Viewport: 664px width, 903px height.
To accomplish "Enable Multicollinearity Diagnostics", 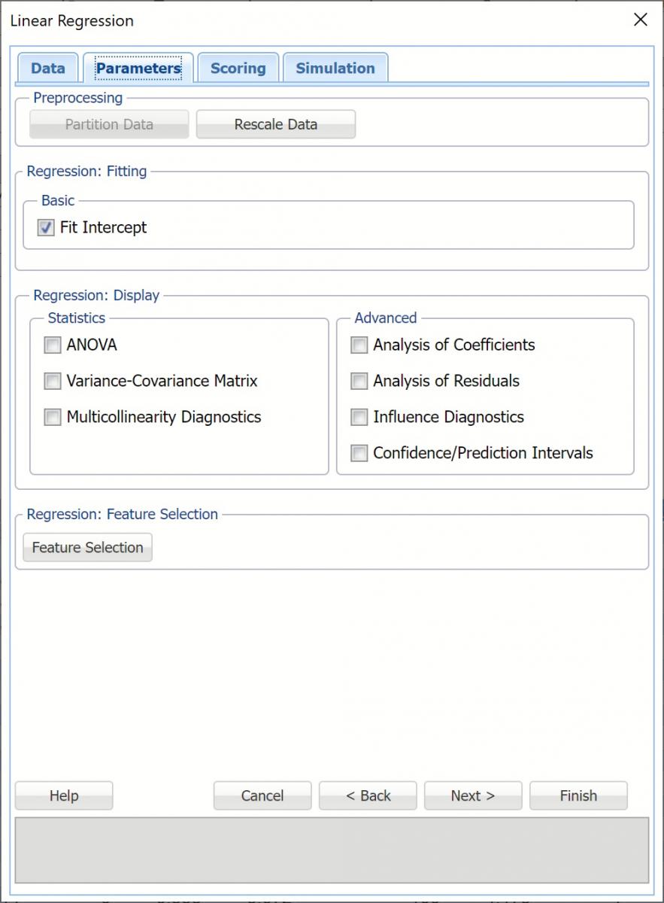I will [x=53, y=418].
